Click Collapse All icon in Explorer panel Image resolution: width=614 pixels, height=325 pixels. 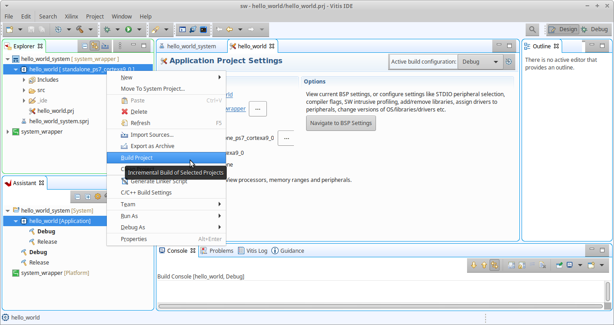84,46
